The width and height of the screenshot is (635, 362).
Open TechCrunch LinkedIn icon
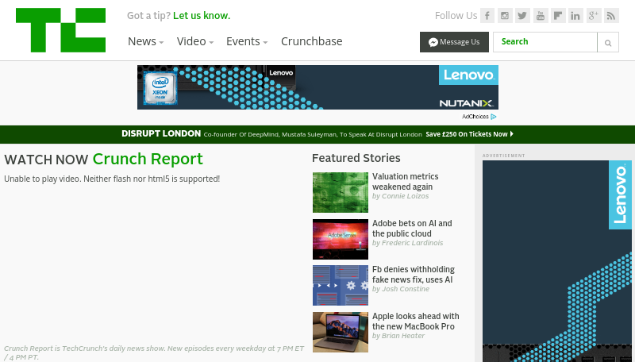click(x=575, y=16)
